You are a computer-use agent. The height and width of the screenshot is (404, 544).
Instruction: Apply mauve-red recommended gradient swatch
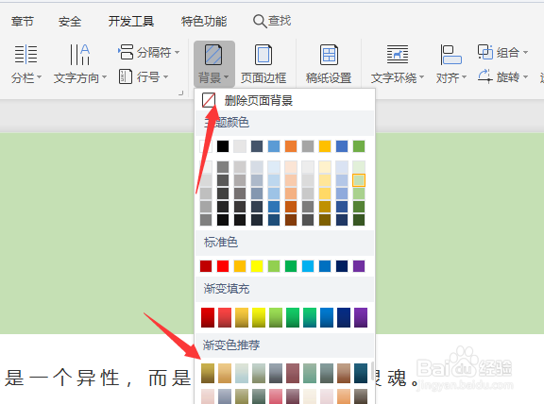click(x=293, y=373)
